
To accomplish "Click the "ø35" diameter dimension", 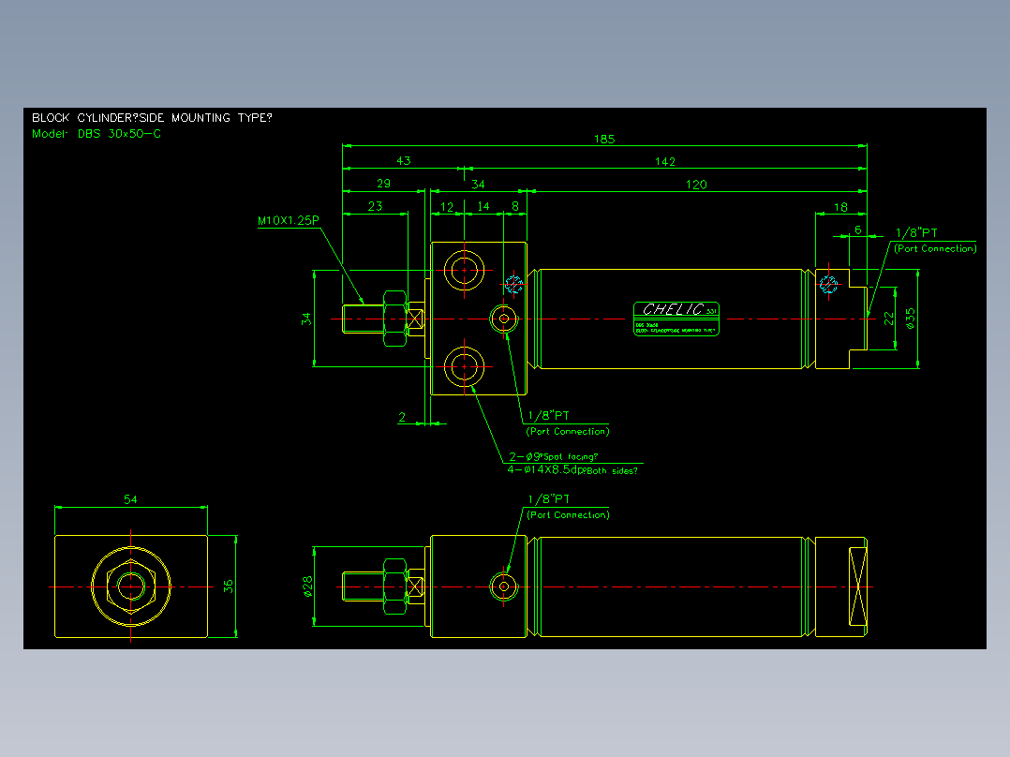I will click(910, 319).
